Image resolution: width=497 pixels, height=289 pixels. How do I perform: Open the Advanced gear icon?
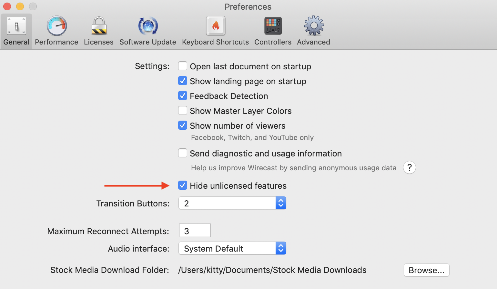point(314,26)
